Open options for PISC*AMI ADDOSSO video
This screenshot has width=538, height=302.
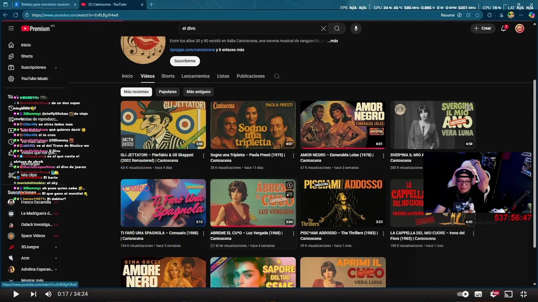pos(383,234)
